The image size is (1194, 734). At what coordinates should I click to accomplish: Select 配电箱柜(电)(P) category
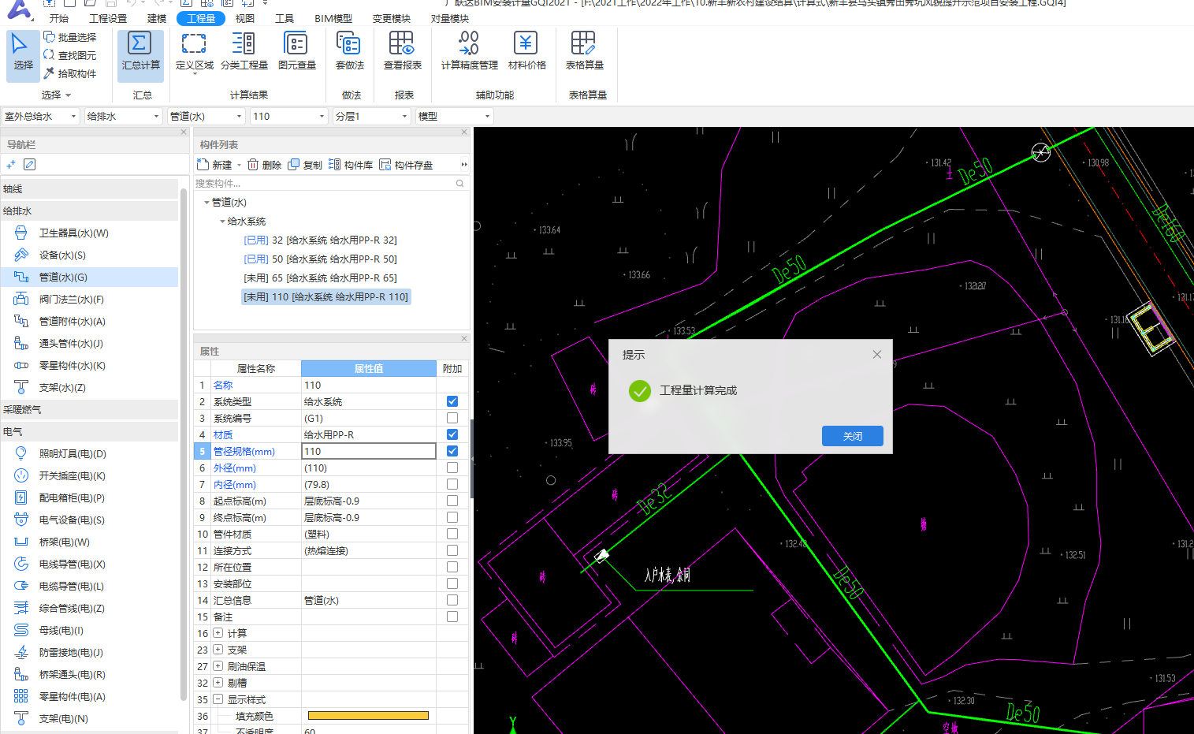72,497
